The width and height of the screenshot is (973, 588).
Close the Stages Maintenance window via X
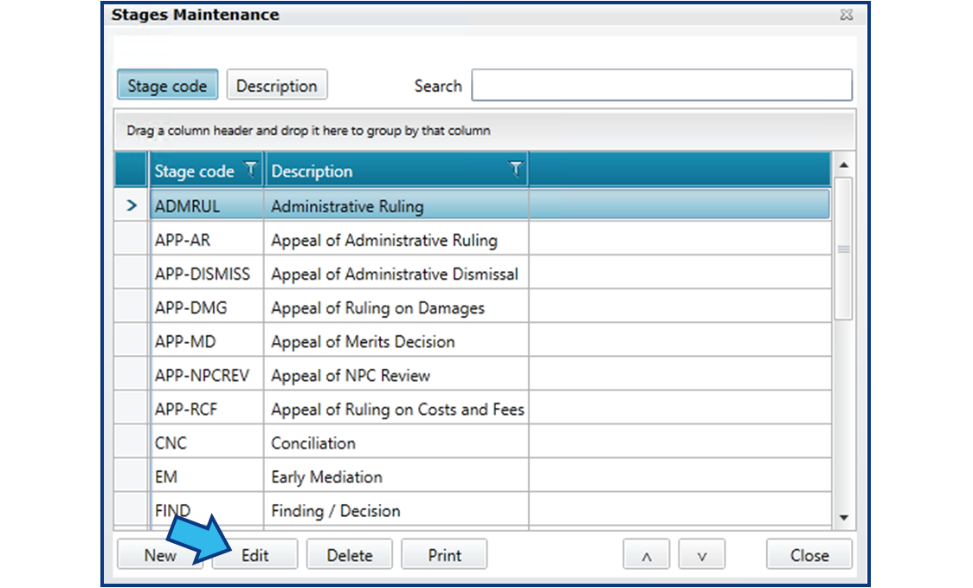846,15
